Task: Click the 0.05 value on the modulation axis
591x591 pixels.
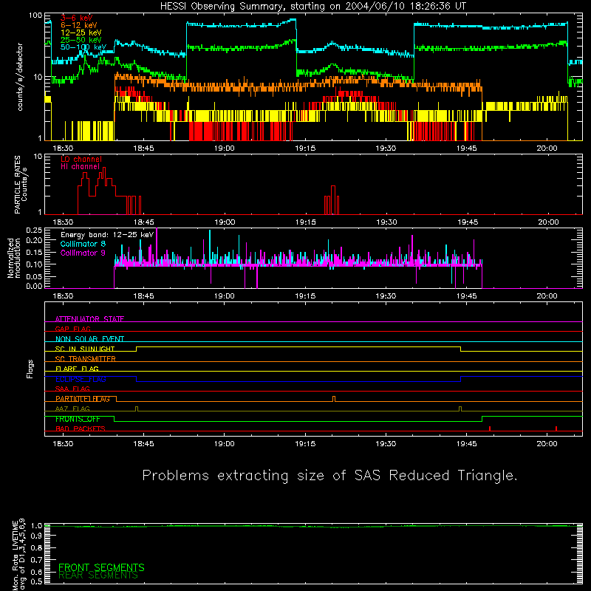Action: point(34,276)
